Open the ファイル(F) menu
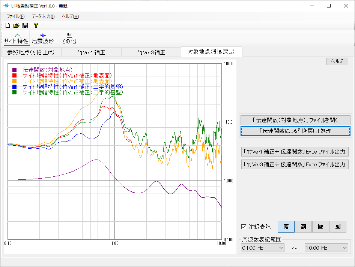The width and height of the screenshot is (355, 267). point(15,16)
